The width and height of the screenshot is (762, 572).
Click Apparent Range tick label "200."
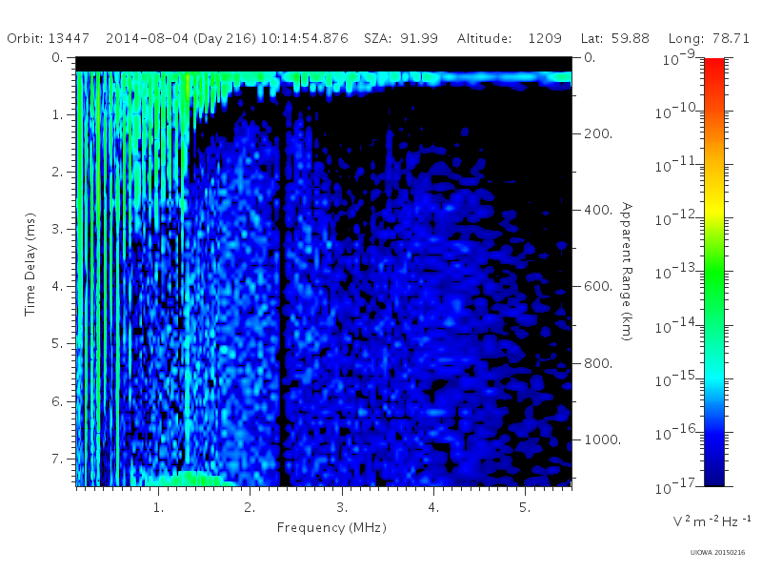[x=598, y=133]
